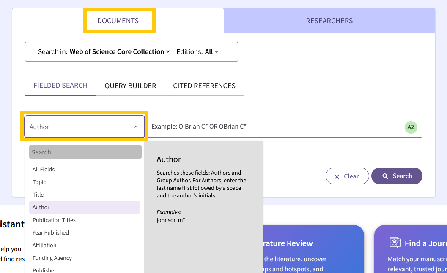Click the X icon in Clear button

[337, 177]
